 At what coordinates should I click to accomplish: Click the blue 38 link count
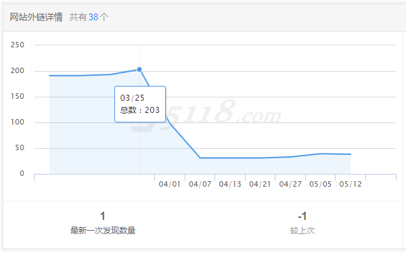[93, 17]
